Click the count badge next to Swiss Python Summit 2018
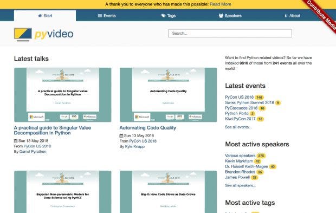This screenshot has height=213, width=336. [x=278, y=103]
